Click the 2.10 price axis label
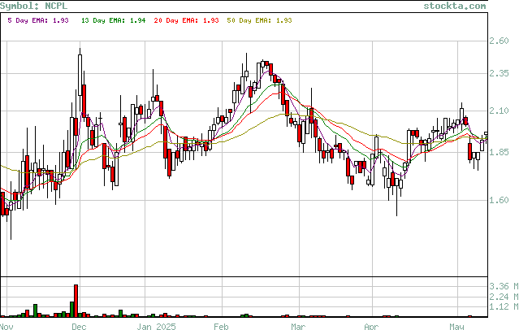Screen dimensions: 532x330 (499, 111)
